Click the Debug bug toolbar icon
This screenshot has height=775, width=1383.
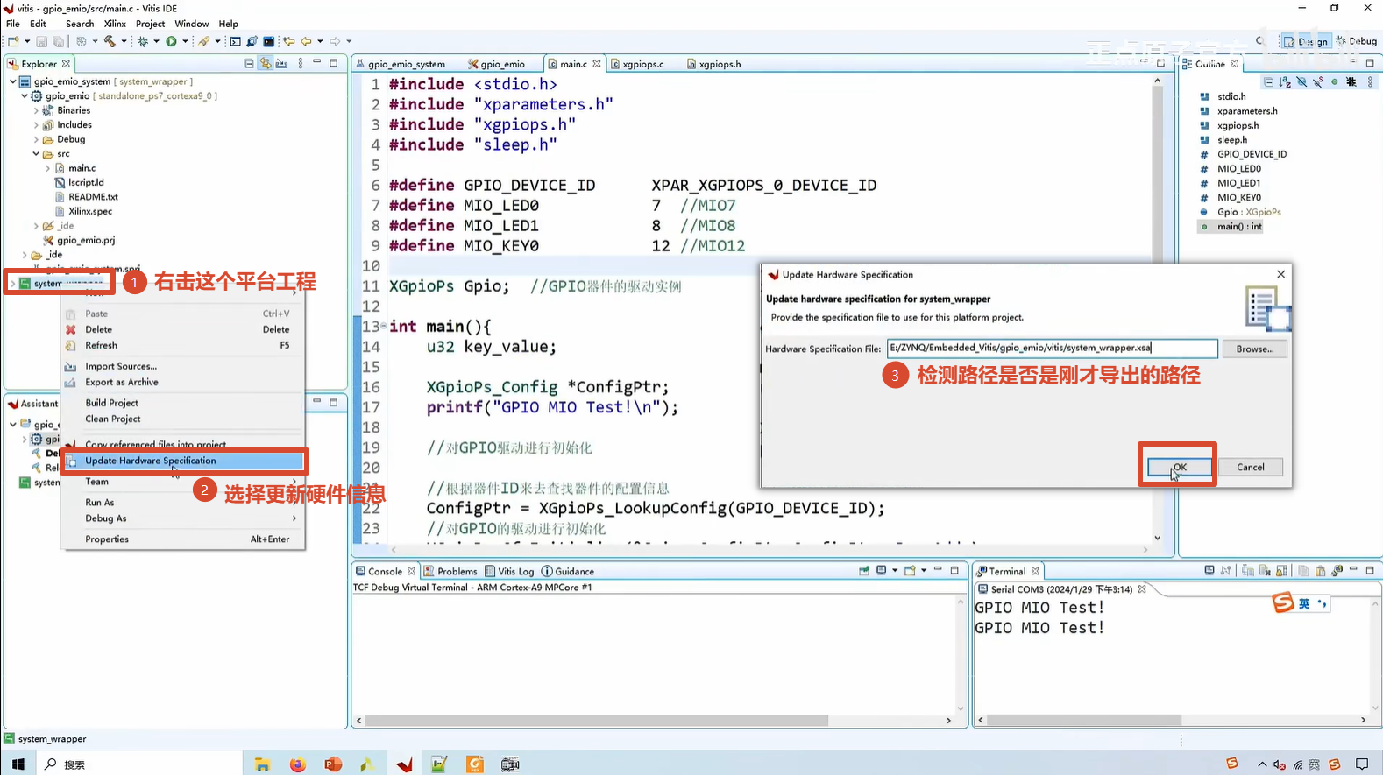point(143,41)
